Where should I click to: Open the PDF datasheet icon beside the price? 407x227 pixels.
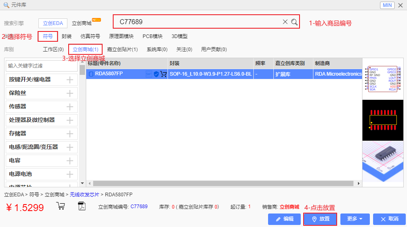point(82,206)
